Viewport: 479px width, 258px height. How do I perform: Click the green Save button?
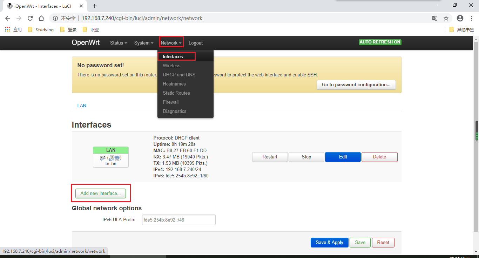pyautogui.click(x=360, y=242)
